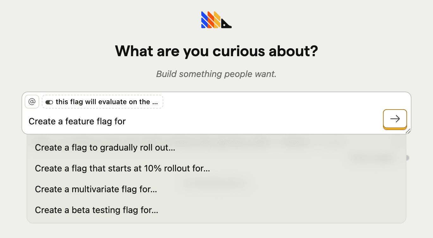The width and height of the screenshot is (433, 238).
Task: Click the send arrow button
Action: (x=395, y=119)
